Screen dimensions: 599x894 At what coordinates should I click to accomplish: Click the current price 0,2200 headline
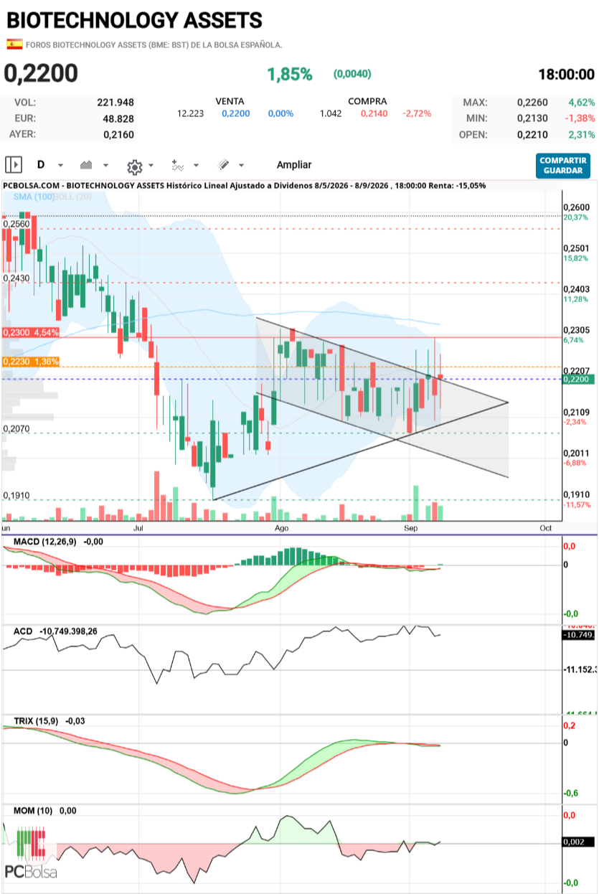(x=42, y=73)
